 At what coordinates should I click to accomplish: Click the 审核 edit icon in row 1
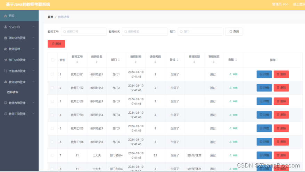click(x=231, y=74)
